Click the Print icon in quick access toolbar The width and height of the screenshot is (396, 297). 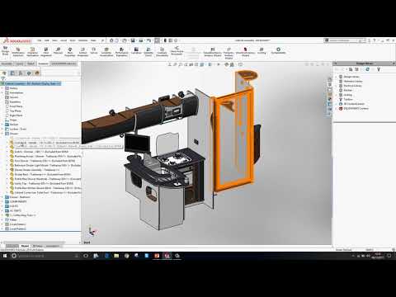141,40
